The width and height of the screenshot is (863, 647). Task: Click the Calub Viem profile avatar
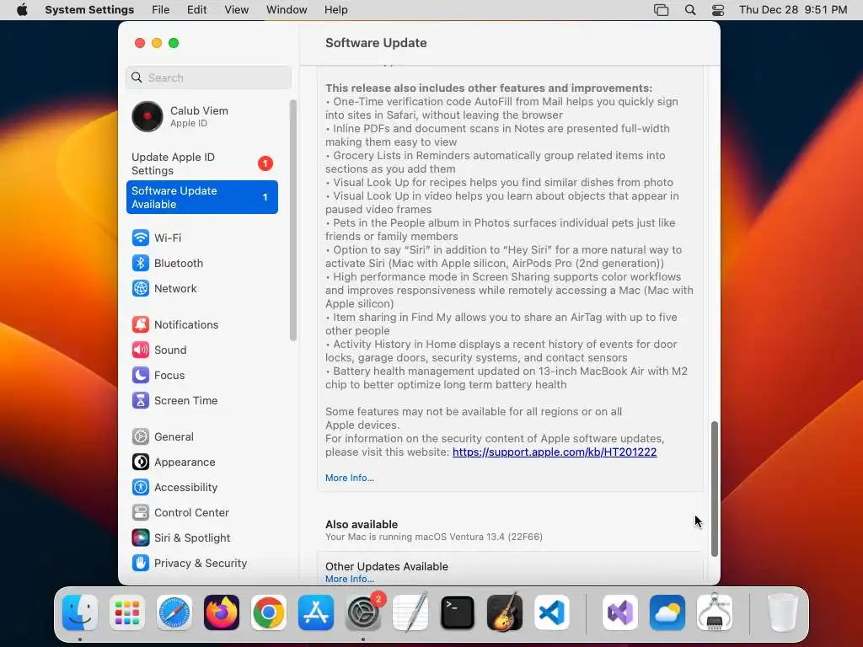[147, 116]
